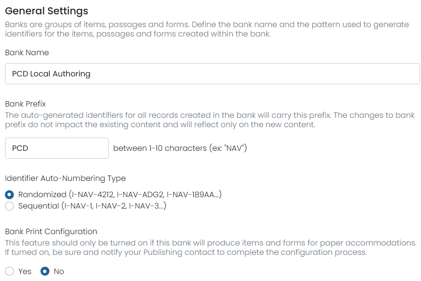
Task: Place cursor after 'PCD Local Authoring' text
Action: (x=91, y=73)
